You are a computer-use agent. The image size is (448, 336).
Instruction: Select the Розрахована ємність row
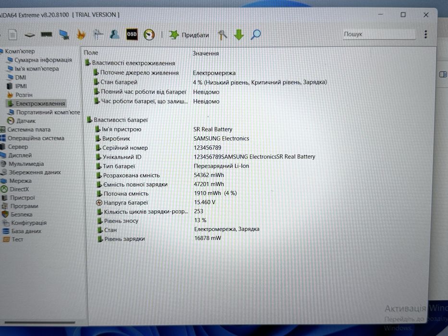click(x=160, y=175)
